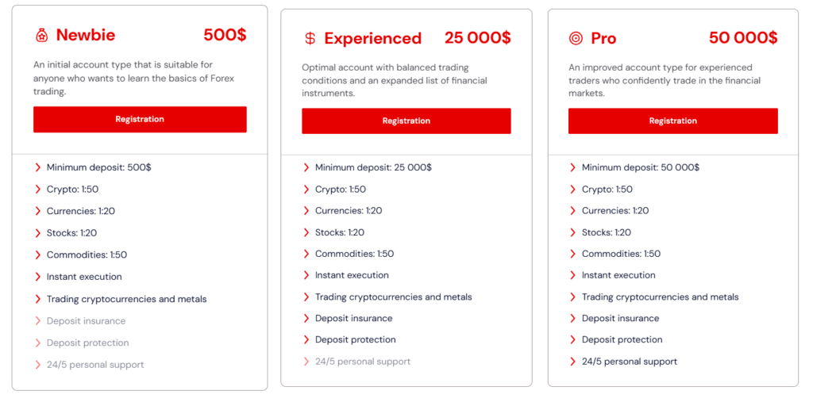Click the 25 000$ price label
This screenshot has width=813, height=406.
[x=477, y=38]
